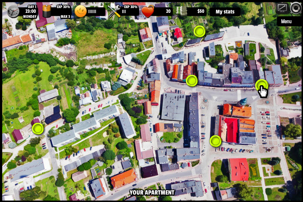Select the green marker beside the large red-roofed building
The image size is (303, 202).
point(215,141)
